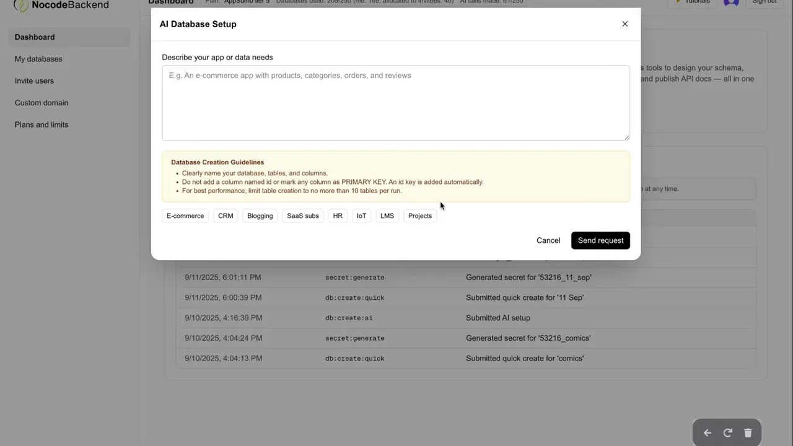
Task: Select the CRM template chip
Action: pyautogui.click(x=226, y=216)
